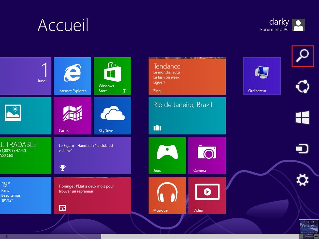Image resolution: width=319 pixels, height=239 pixels.
Task: Launch the SkyDrive tile
Action: pyautogui.click(x=112, y=116)
